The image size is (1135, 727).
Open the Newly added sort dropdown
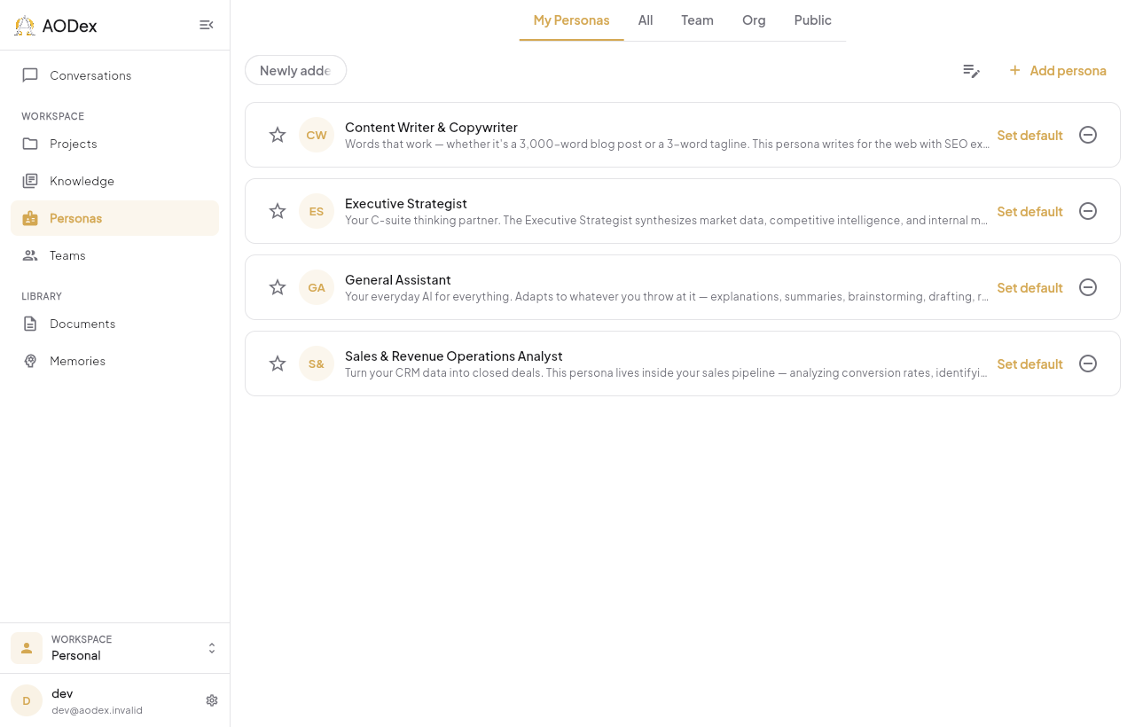pos(295,70)
